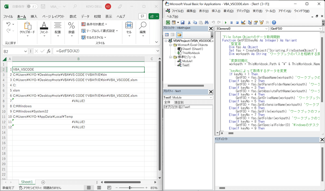
Task: Collapse the Microsoft Excel Objects tree node
Action: 170,45
